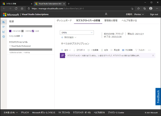Click the browser back arrow
This screenshot has height=116, width=161.
pos(4,9)
